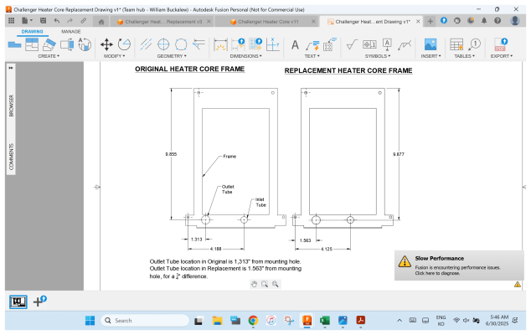Click the Insert Image icon
Image resolution: width=531 pixels, height=335 pixels.
pyautogui.click(x=430, y=44)
